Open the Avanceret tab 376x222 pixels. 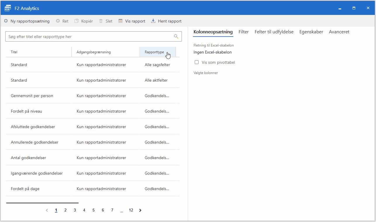click(339, 32)
